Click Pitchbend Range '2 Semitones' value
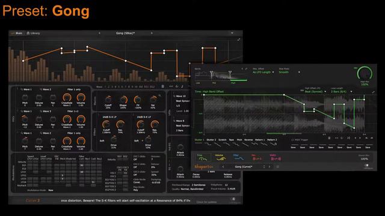This screenshot has width=385, height=216. pyautogui.click(x=199, y=185)
